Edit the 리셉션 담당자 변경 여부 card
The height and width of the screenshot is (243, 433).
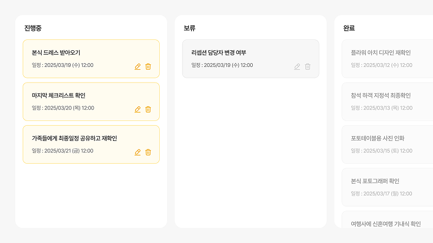point(297,66)
